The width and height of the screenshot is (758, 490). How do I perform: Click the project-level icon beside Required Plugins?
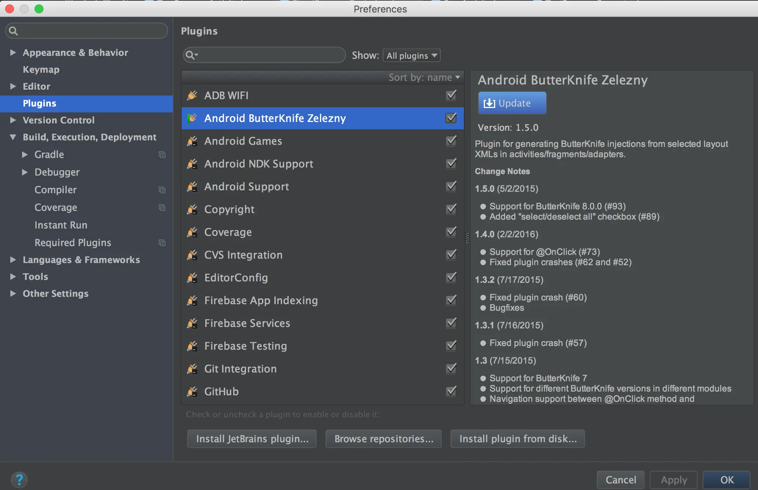pos(162,243)
